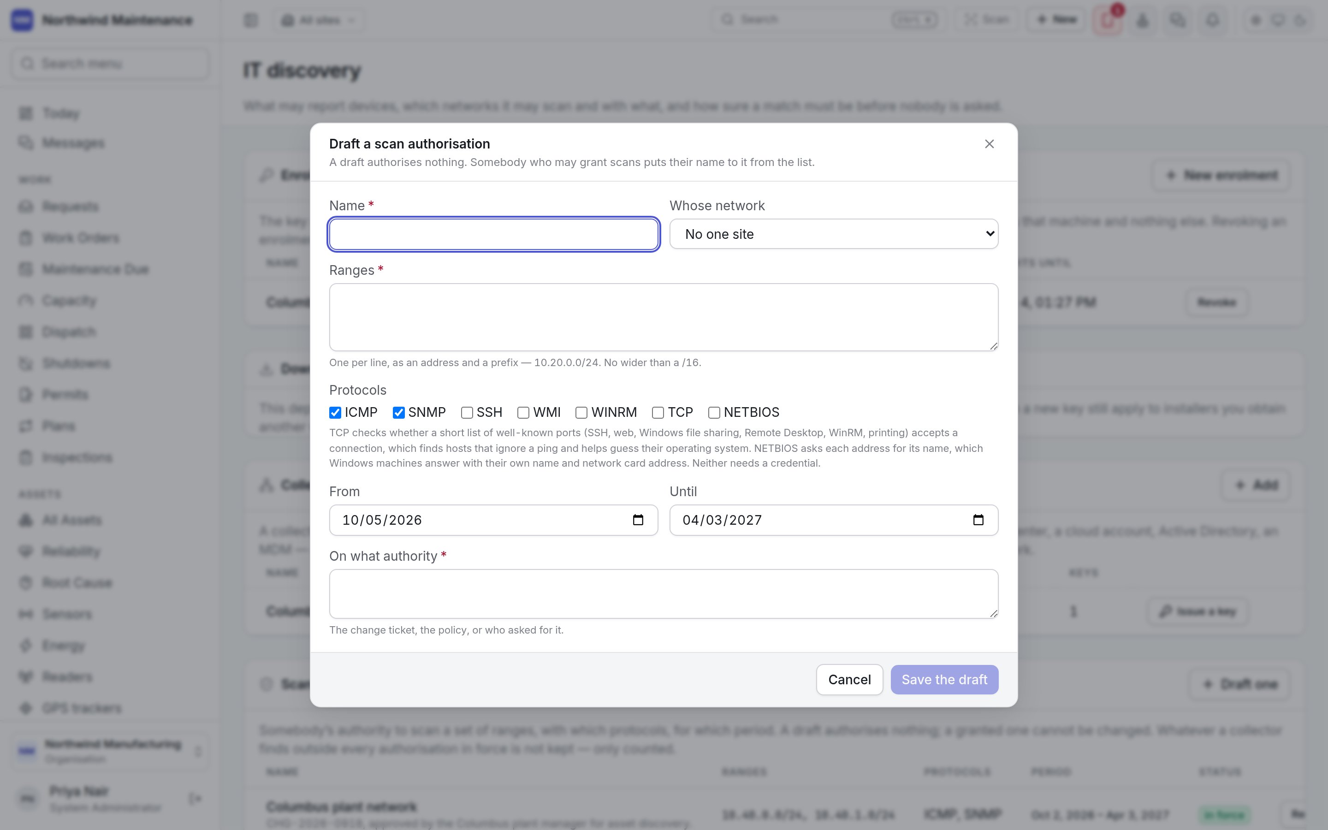Uncheck the SNMP protocol checkbox
The height and width of the screenshot is (830, 1328).
pos(399,413)
